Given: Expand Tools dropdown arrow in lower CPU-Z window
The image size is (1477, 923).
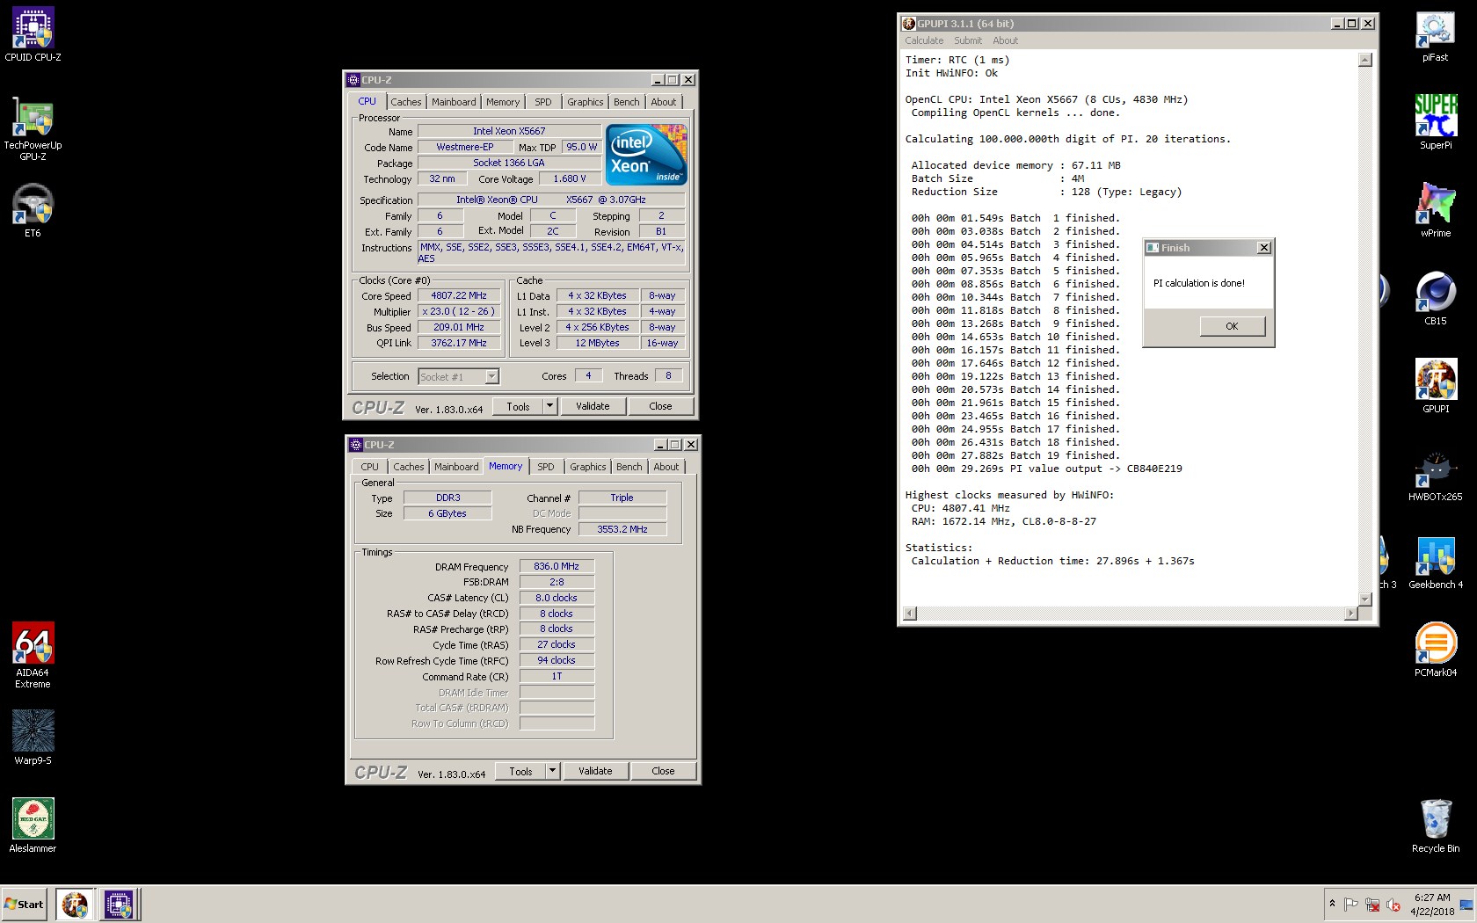Looking at the screenshot, I should (x=553, y=771).
